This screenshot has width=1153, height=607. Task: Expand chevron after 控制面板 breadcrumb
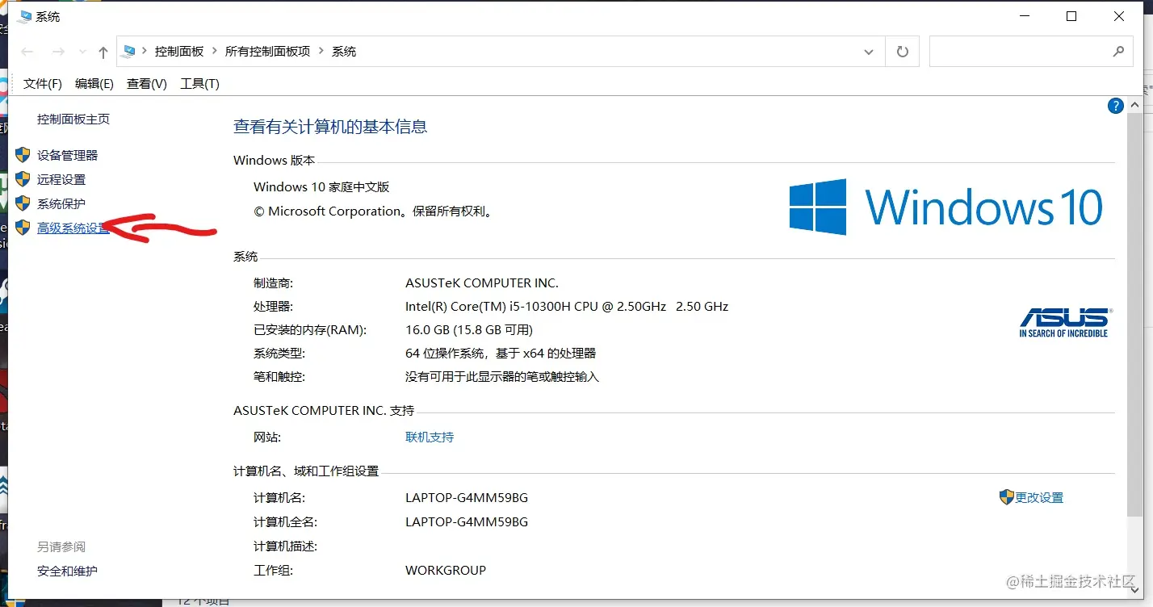[215, 52]
